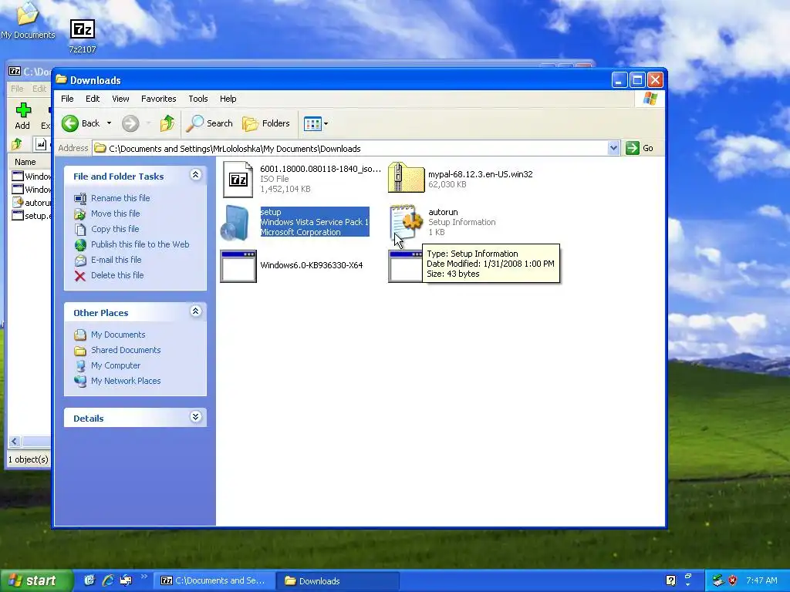Select the autorun Setup Information icon
Viewport: 790px width, 592px height.
tap(406, 221)
